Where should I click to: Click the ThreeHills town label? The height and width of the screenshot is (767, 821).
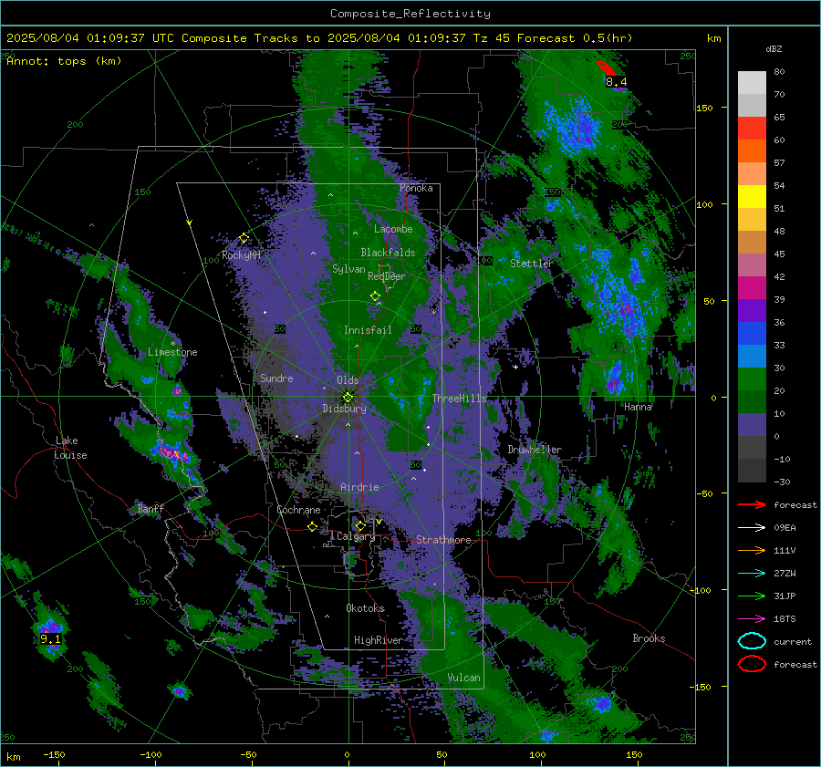(x=459, y=399)
